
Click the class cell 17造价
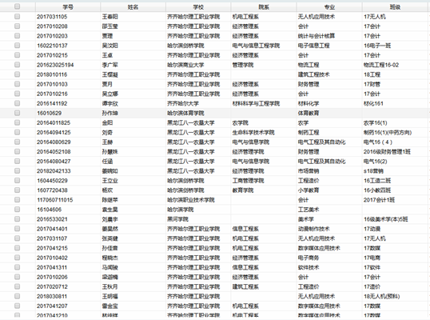[x=372, y=286]
